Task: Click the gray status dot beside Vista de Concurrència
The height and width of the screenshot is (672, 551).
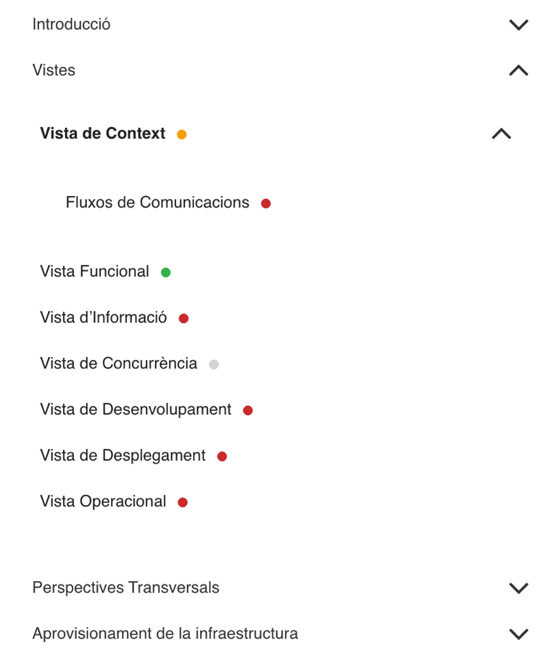Action: click(214, 364)
